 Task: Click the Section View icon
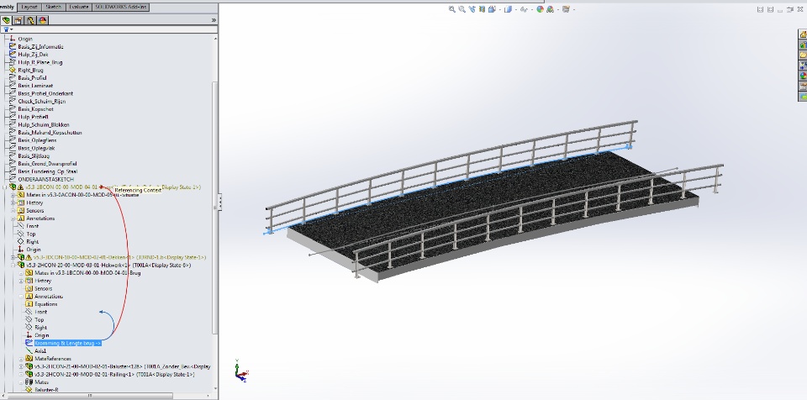coord(482,9)
